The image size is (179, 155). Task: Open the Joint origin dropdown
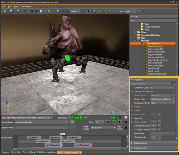130,11
